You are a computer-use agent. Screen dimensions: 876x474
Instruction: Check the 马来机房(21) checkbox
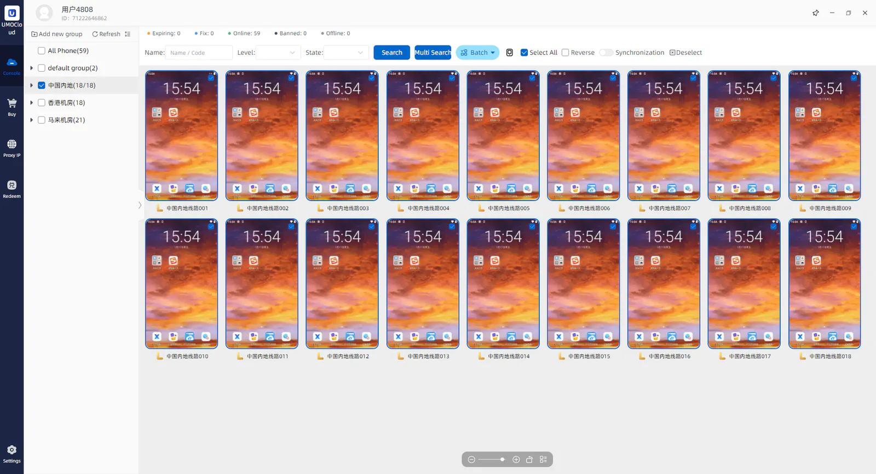coord(41,120)
